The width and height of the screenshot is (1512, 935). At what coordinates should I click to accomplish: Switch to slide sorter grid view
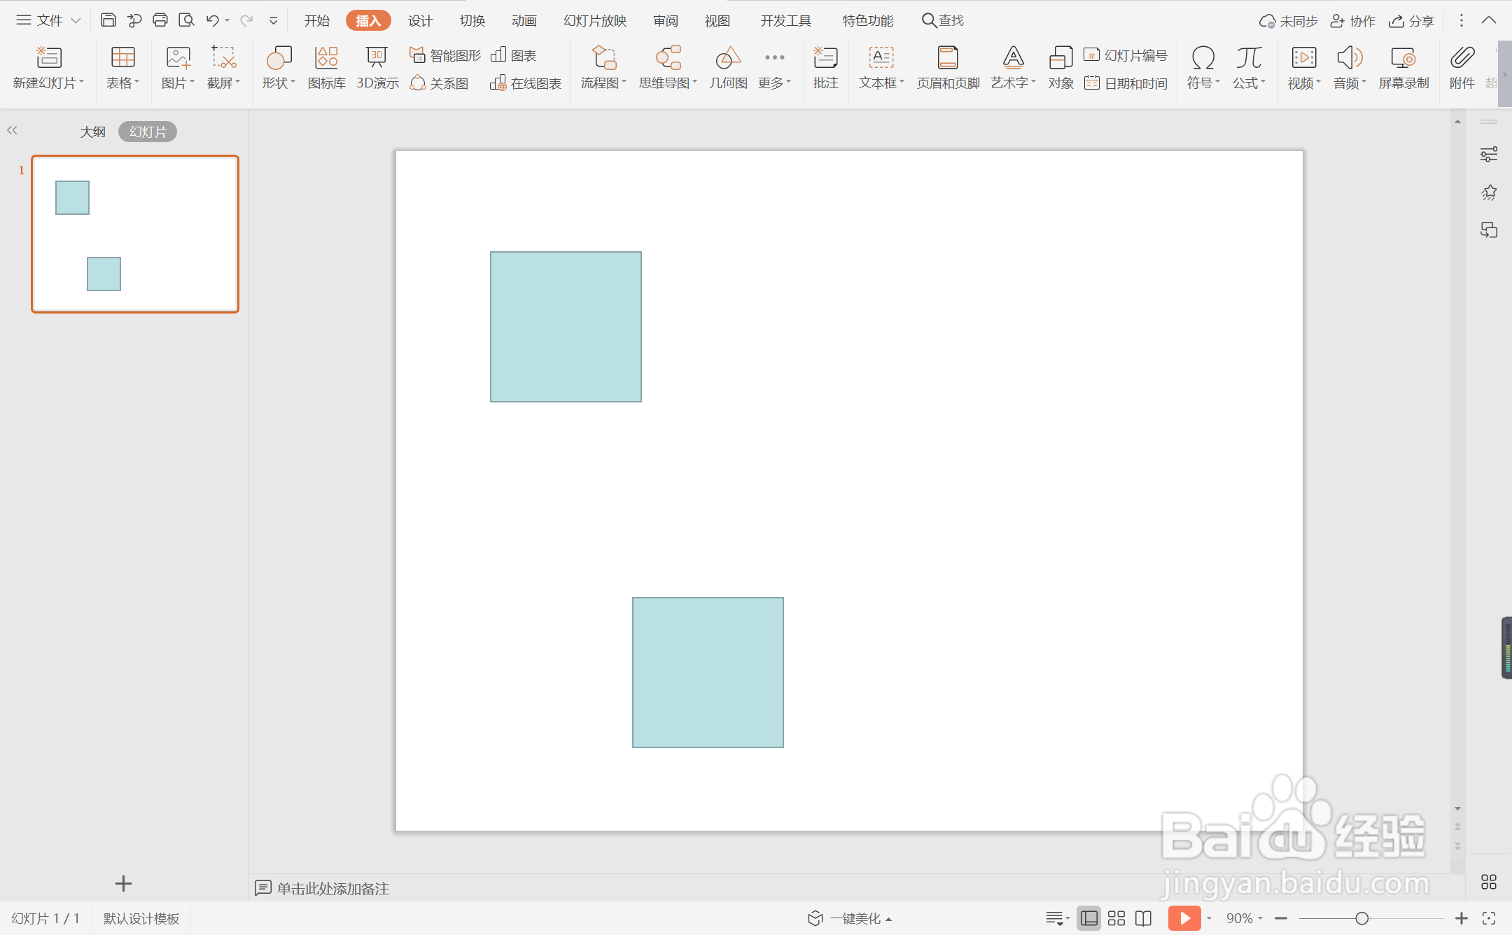[x=1116, y=918]
